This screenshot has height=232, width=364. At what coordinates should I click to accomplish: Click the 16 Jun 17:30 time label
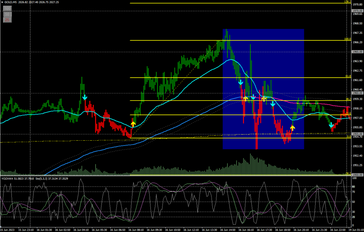264,230
